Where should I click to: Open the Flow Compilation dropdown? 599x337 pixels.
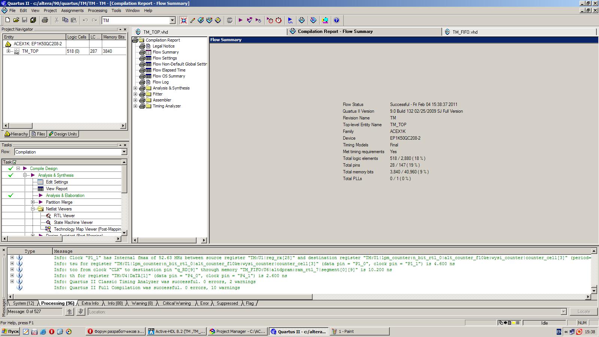pos(124,152)
